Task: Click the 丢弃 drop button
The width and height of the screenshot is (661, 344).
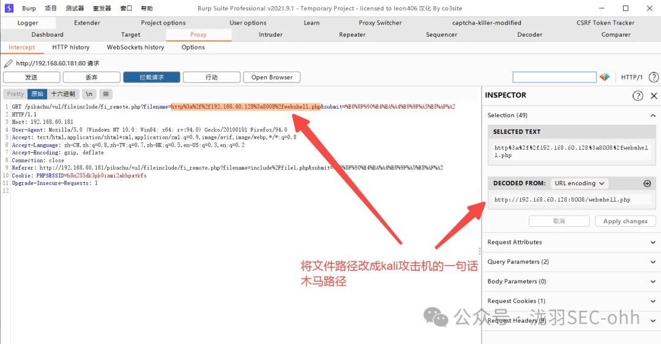Action: click(91, 78)
